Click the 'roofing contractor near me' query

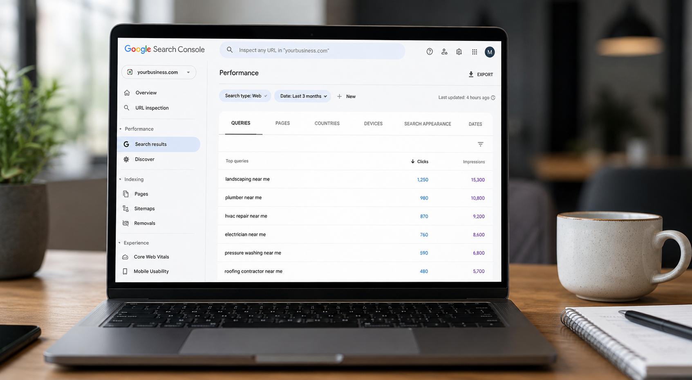[x=253, y=271]
